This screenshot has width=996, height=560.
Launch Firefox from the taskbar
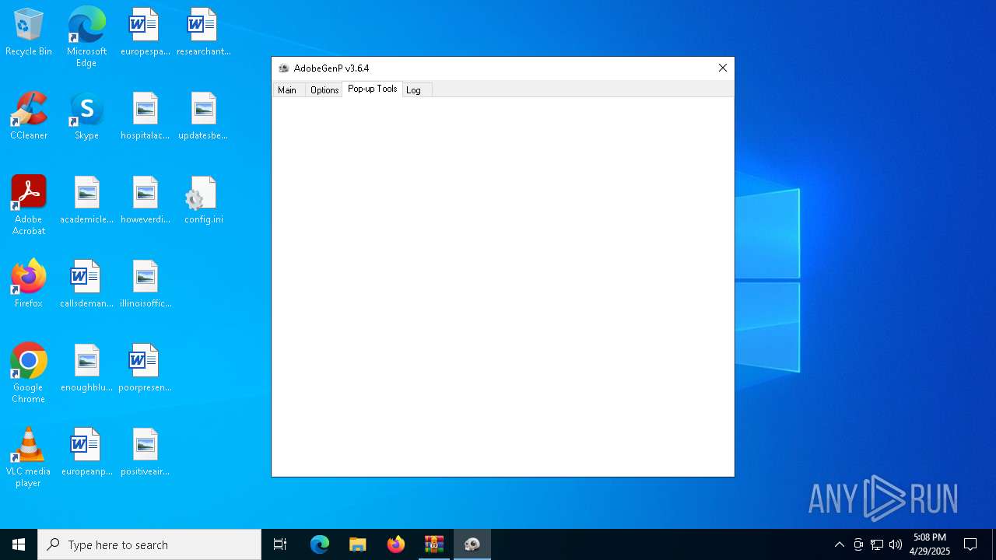click(396, 544)
